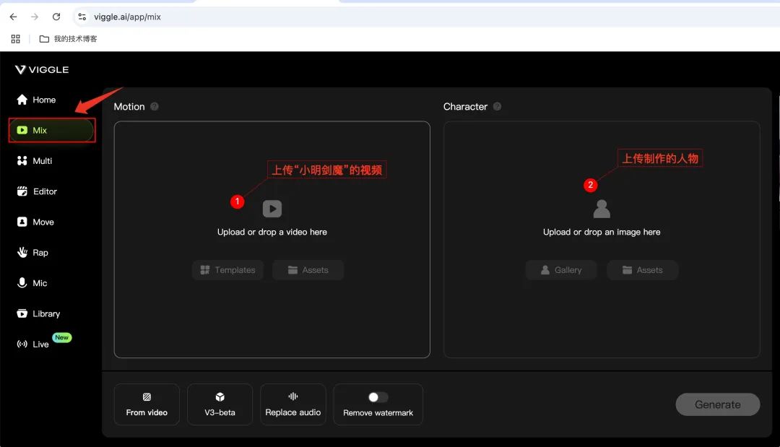
Task: Open the 我的技术博客 bookmark folder
Action: click(68, 39)
